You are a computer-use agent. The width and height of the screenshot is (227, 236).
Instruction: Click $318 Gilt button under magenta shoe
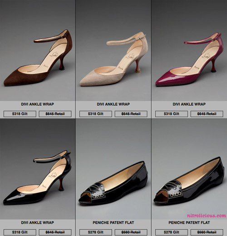coord(172,114)
